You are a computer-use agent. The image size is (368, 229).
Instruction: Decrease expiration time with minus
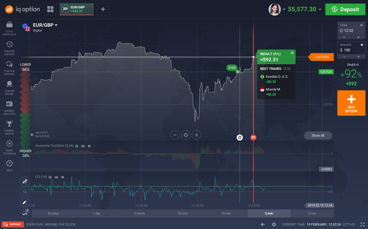344,37
